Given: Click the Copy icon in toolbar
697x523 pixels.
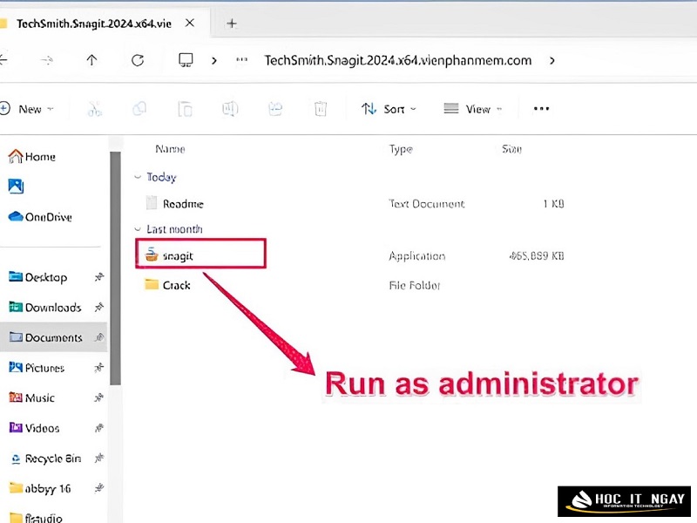Looking at the screenshot, I should (139, 108).
